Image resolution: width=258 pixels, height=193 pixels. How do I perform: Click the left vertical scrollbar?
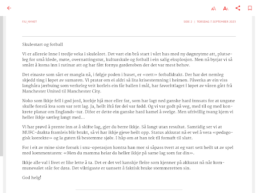[2, 86]
